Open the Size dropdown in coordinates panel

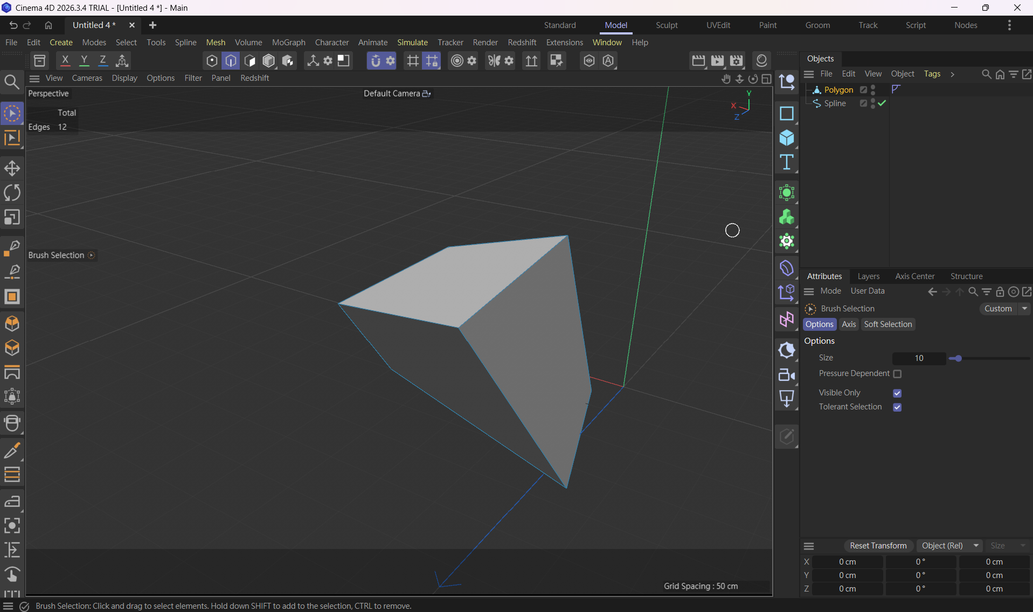(x=1008, y=546)
